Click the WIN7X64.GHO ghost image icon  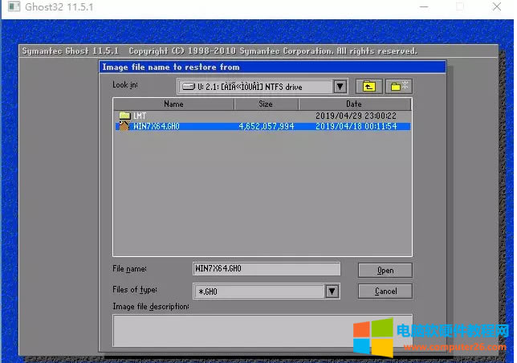pyautogui.click(x=124, y=126)
